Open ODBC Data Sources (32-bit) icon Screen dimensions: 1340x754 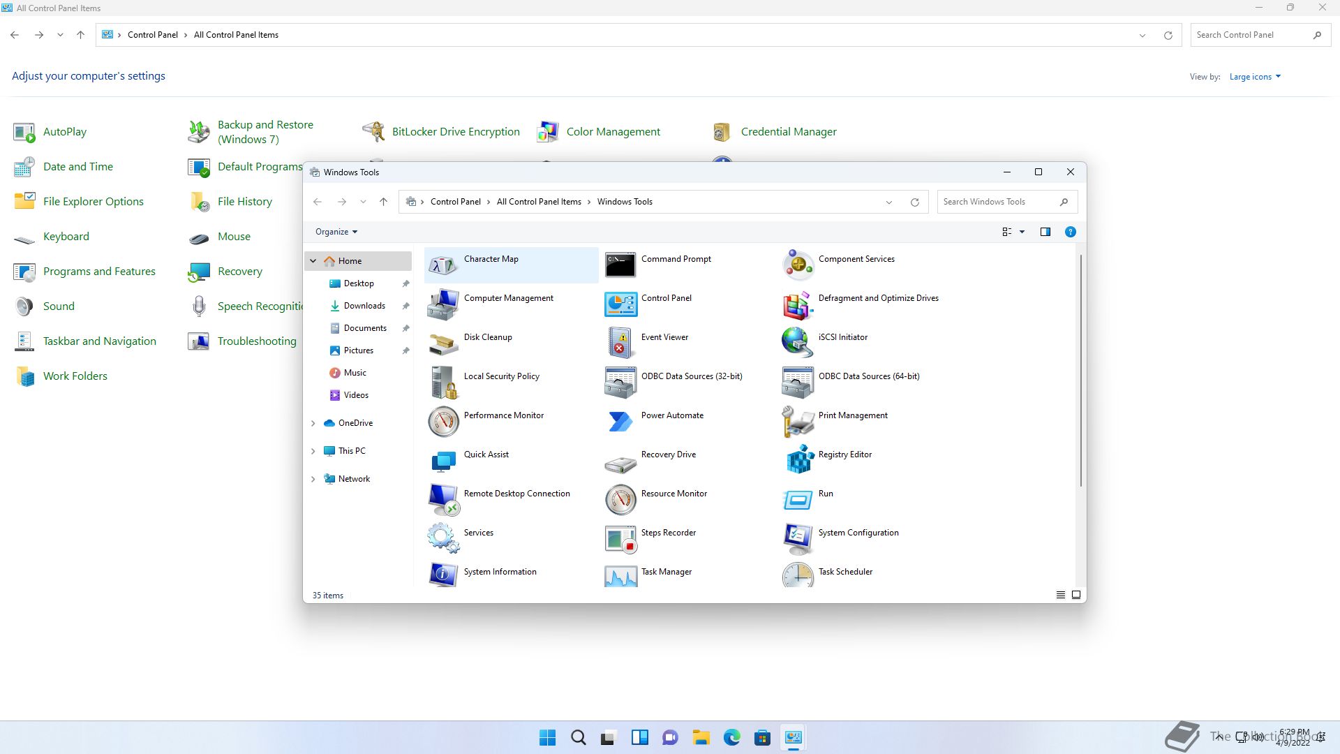click(620, 383)
